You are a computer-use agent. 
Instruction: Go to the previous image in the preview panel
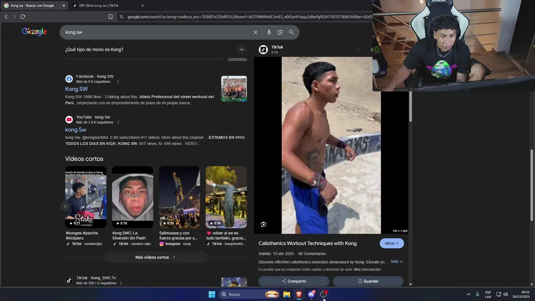tap(358, 50)
